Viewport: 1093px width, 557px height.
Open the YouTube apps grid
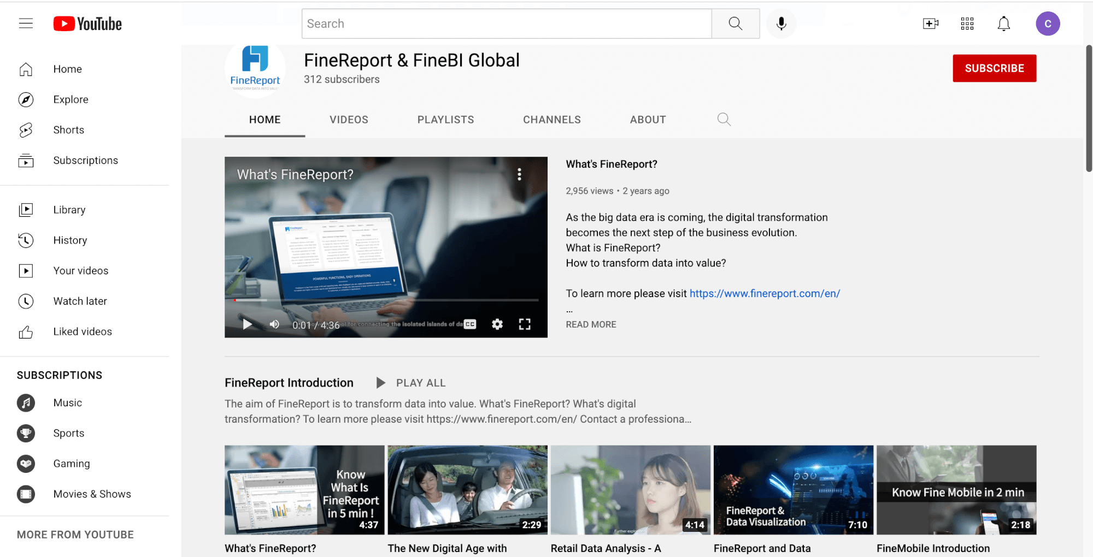(967, 23)
